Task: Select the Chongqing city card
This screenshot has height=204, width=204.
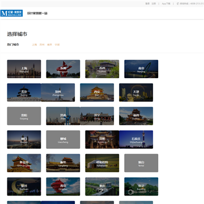Action: [x=102, y=186]
